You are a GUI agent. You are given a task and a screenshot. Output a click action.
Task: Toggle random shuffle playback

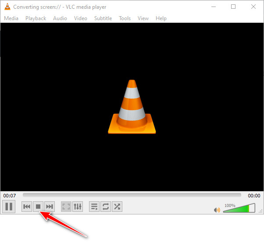tap(117, 207)
